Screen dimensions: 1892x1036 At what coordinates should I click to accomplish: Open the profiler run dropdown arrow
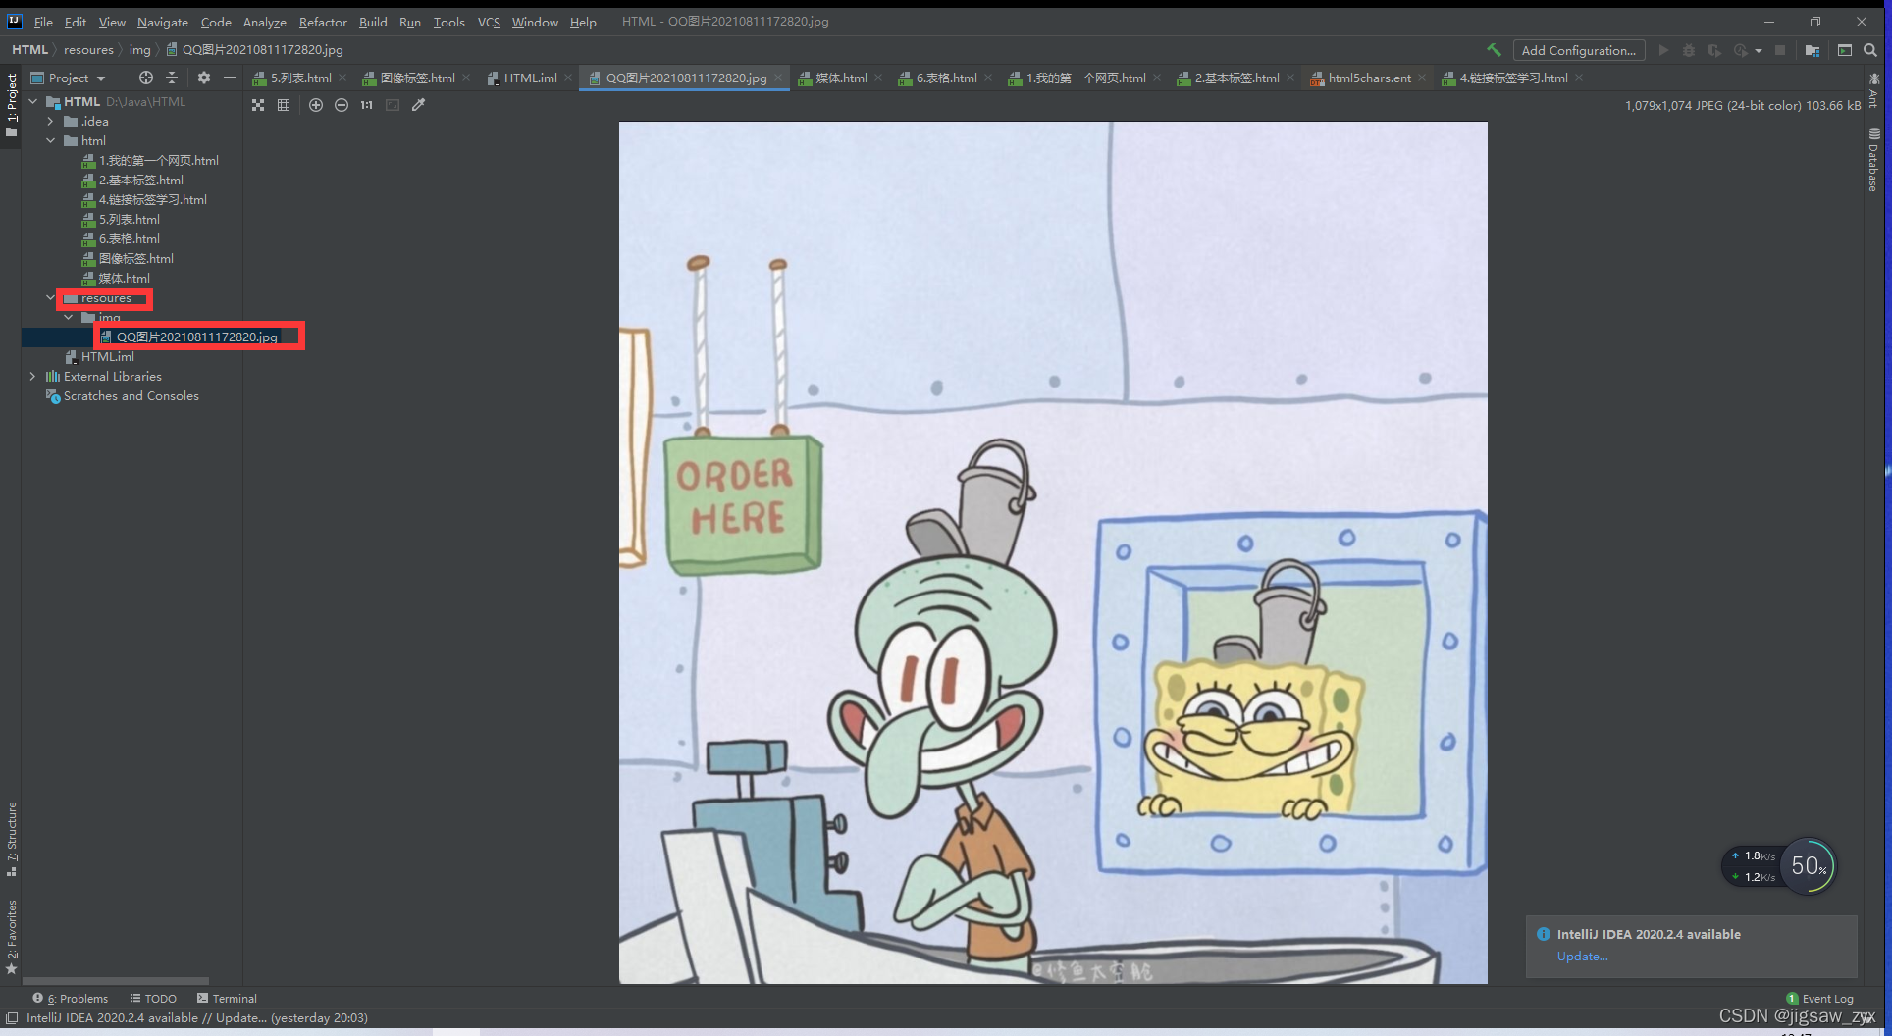(1759, 50)
